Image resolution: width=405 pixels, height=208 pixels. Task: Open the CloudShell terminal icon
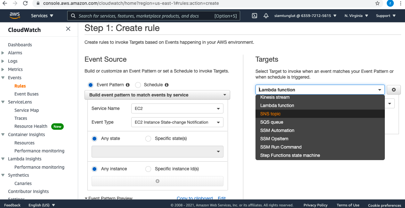[255, 16]
